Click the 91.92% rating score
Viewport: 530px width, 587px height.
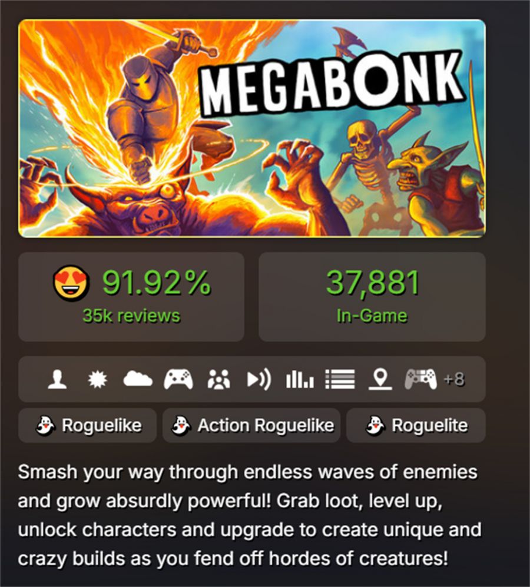point(156,283)
